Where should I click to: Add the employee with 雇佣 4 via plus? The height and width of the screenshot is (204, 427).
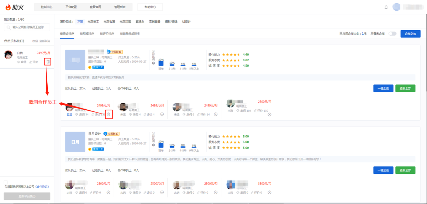tap(162, 114)
